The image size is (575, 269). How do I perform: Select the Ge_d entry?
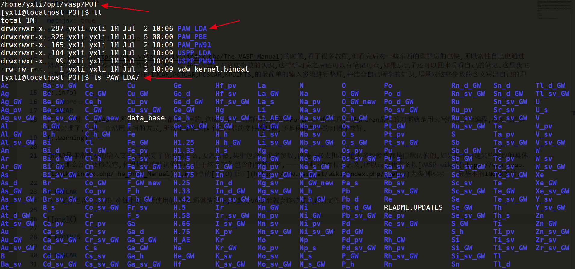coord(182,94)
